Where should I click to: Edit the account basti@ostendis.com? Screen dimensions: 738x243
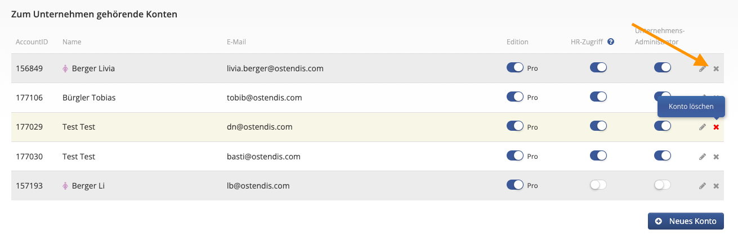click(703, 157)
